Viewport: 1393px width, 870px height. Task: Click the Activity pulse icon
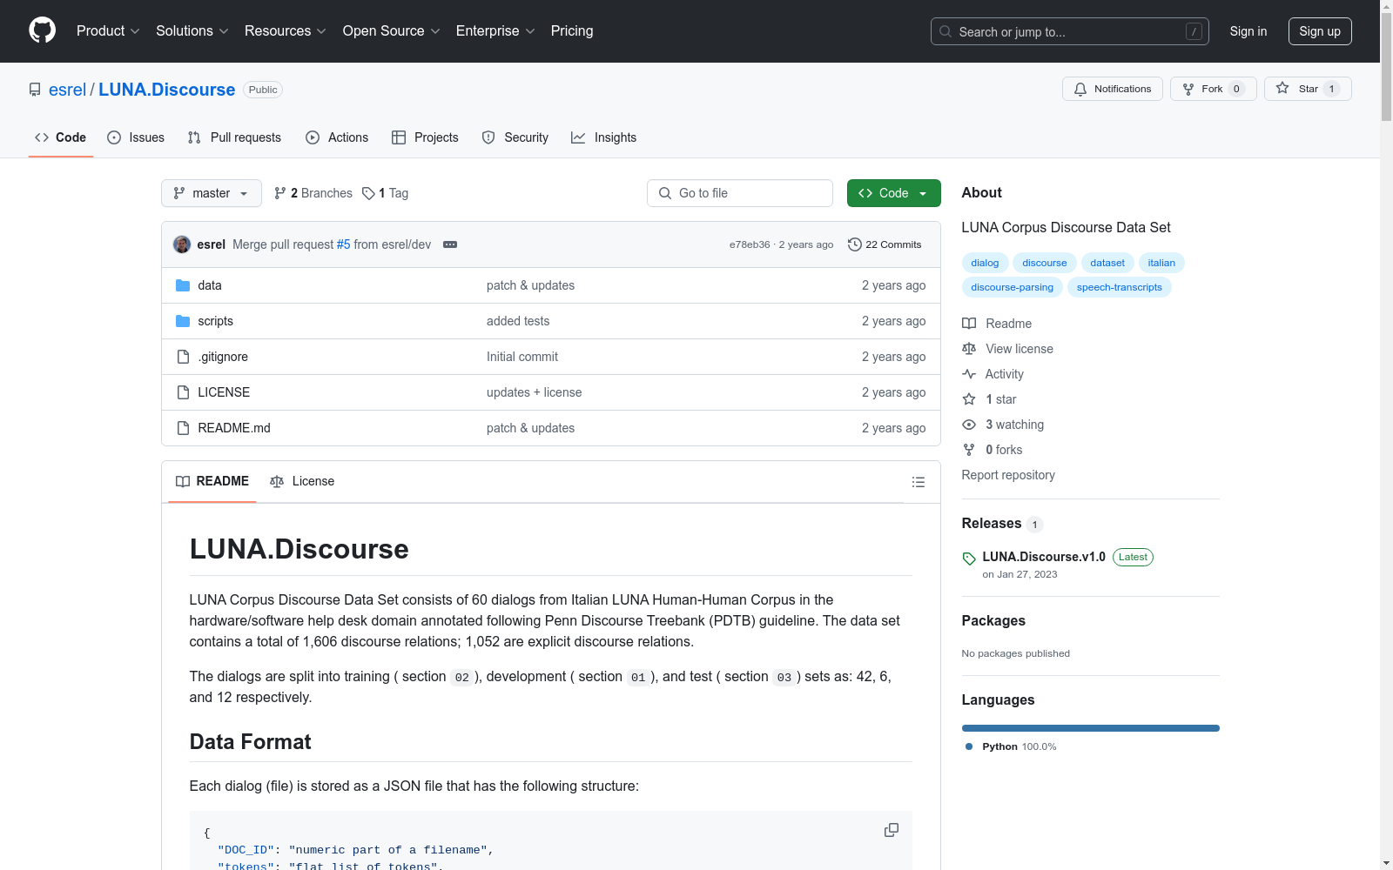[x=969, y=374]
